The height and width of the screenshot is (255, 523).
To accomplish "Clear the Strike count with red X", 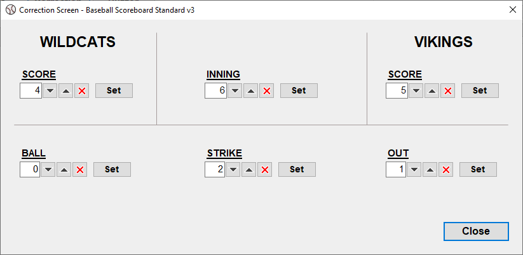I will point(265,170).
